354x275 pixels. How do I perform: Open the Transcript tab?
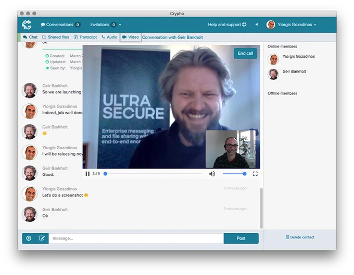(85, 37)
